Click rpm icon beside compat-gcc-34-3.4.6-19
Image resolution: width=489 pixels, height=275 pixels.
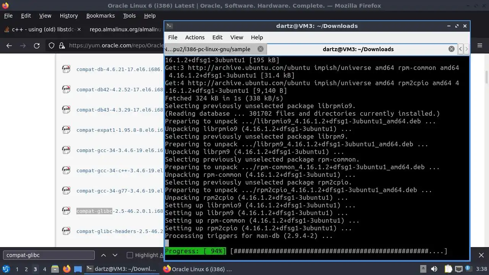click(x=66, y=150)
